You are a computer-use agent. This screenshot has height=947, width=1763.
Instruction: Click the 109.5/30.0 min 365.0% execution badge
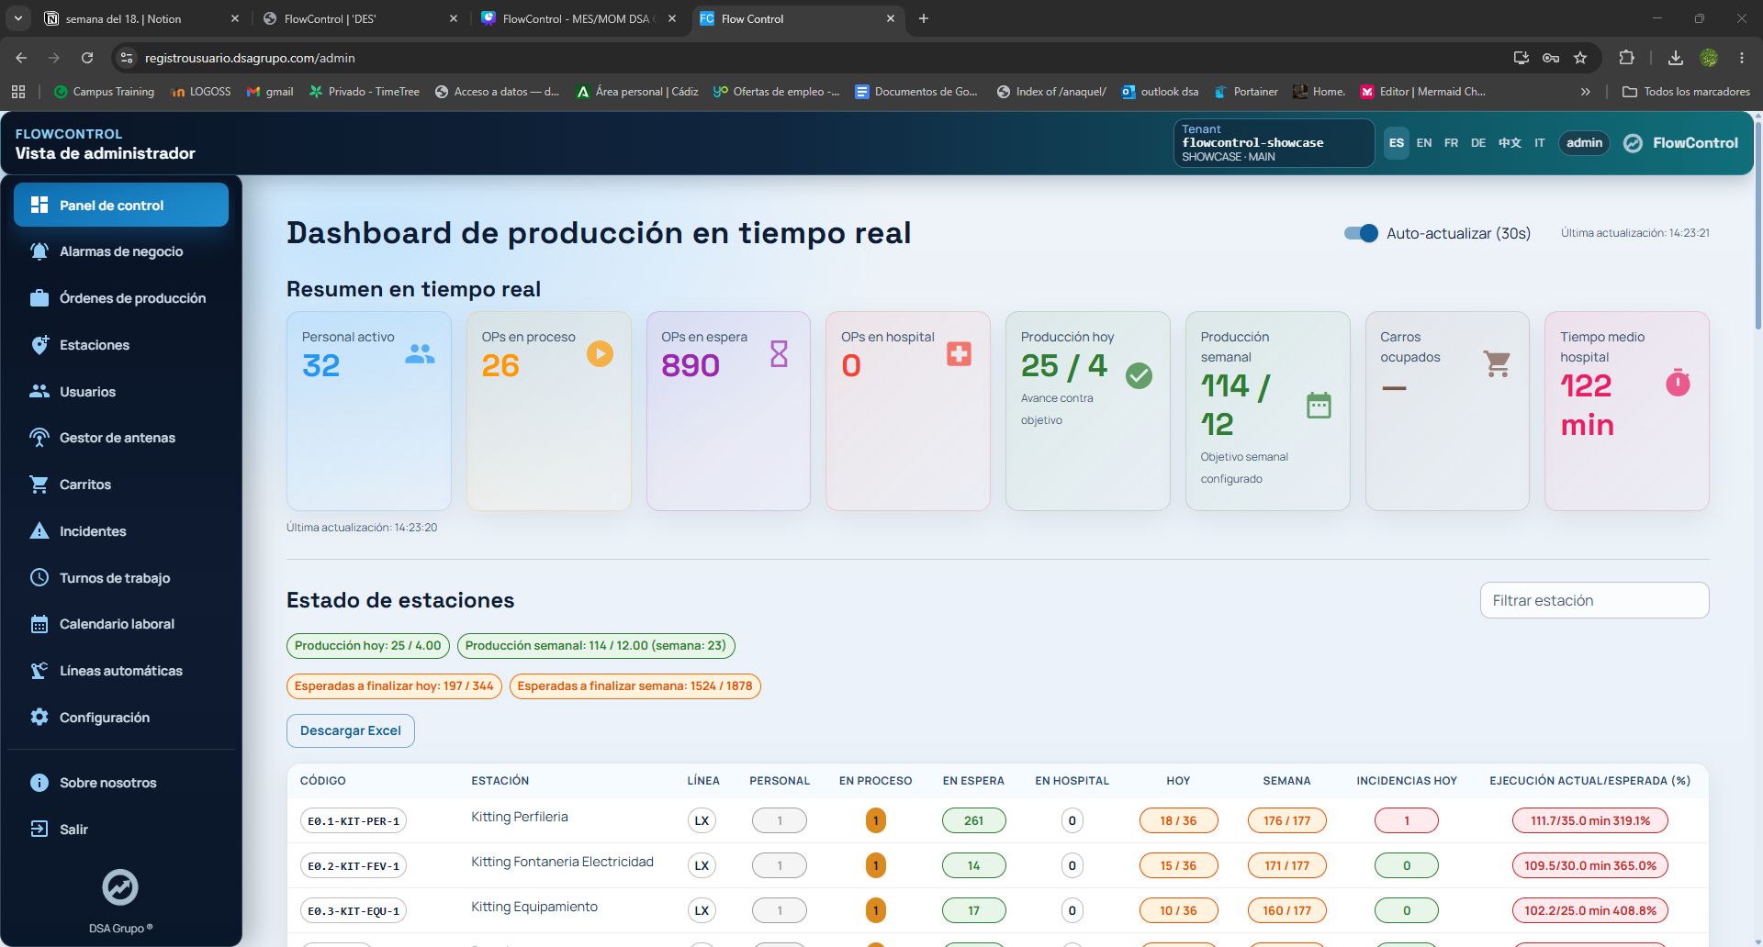tap(1590, 866)
